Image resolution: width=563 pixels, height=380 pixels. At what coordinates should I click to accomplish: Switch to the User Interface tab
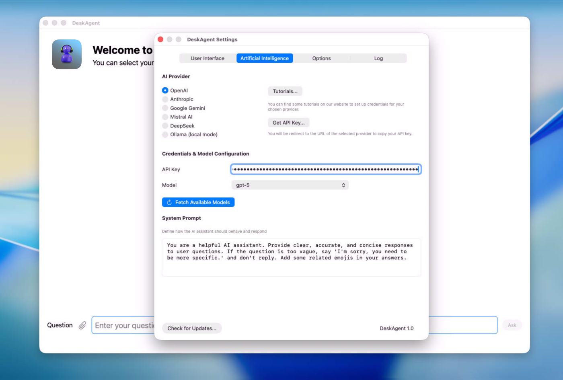(x=208, y=58)
